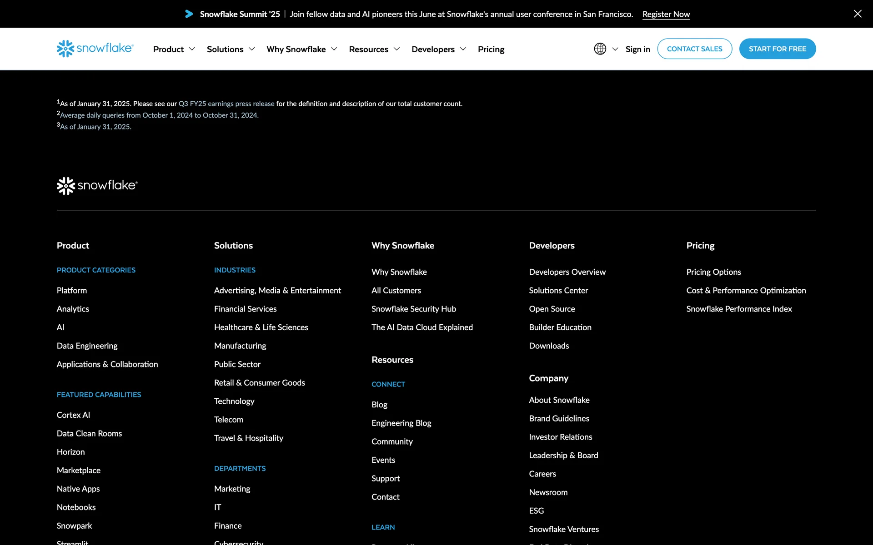This screenshot has width=873, height=545.
Task: Click Register Now in banner
Action: coord(666,14)
